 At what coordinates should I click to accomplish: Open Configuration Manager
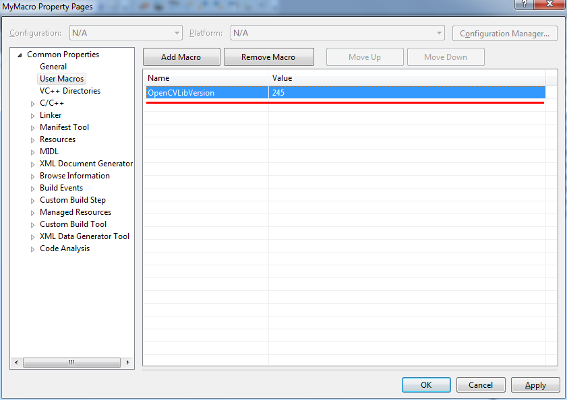click(504, 33)
